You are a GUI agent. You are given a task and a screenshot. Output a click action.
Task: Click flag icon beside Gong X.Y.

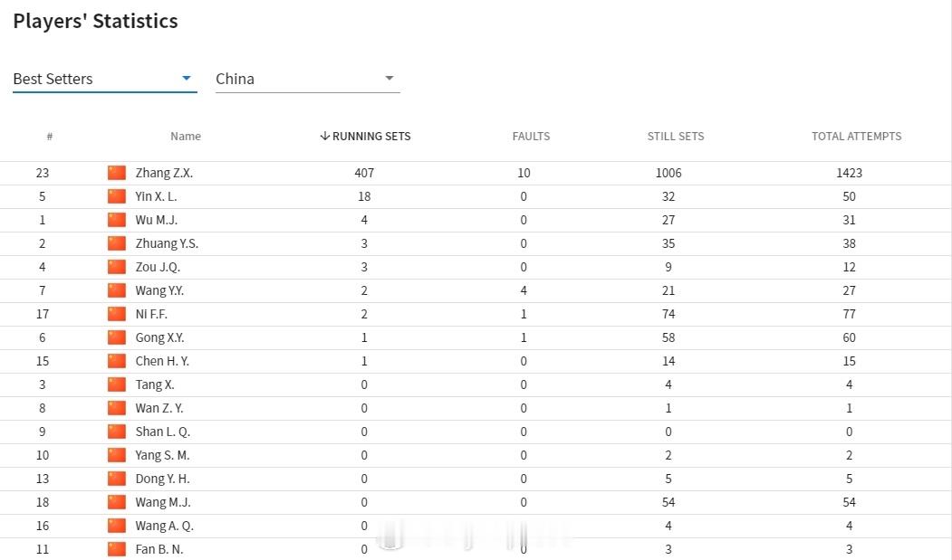pyautogui.click(x=117, y=338)
